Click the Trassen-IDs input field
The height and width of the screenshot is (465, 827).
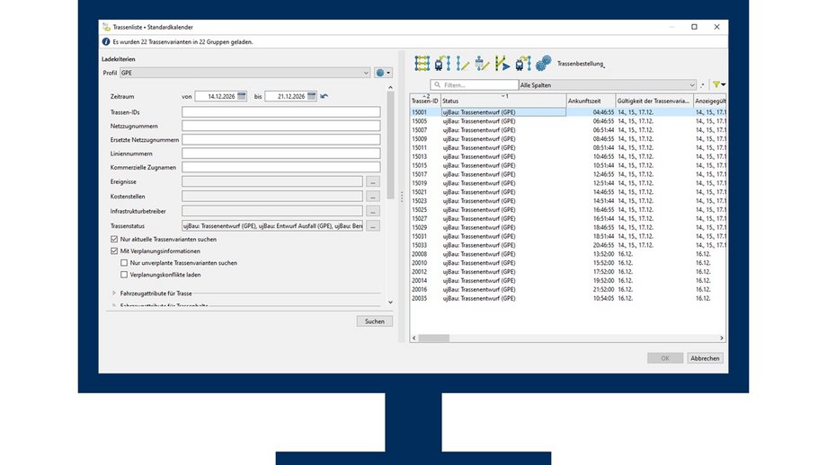click(x=281, y=111)
